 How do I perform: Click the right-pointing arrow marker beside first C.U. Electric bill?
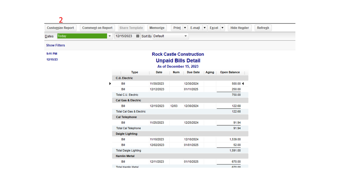tap(110, 84)
